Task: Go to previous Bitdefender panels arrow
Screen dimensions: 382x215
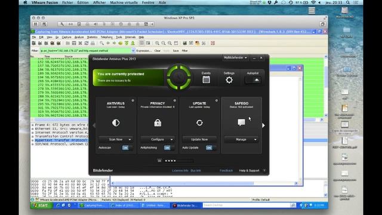Action: [94, 125]
